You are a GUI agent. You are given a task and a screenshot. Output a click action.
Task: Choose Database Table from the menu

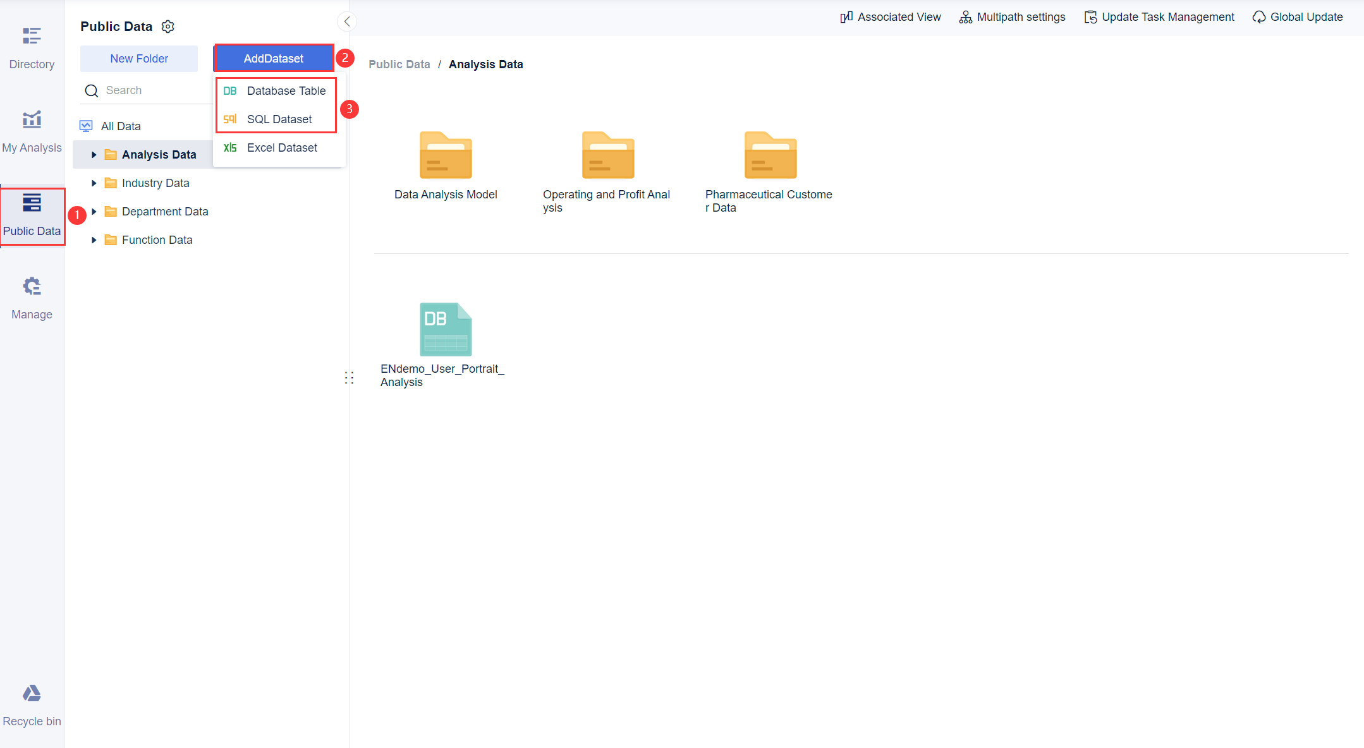[x=279, y=91]
